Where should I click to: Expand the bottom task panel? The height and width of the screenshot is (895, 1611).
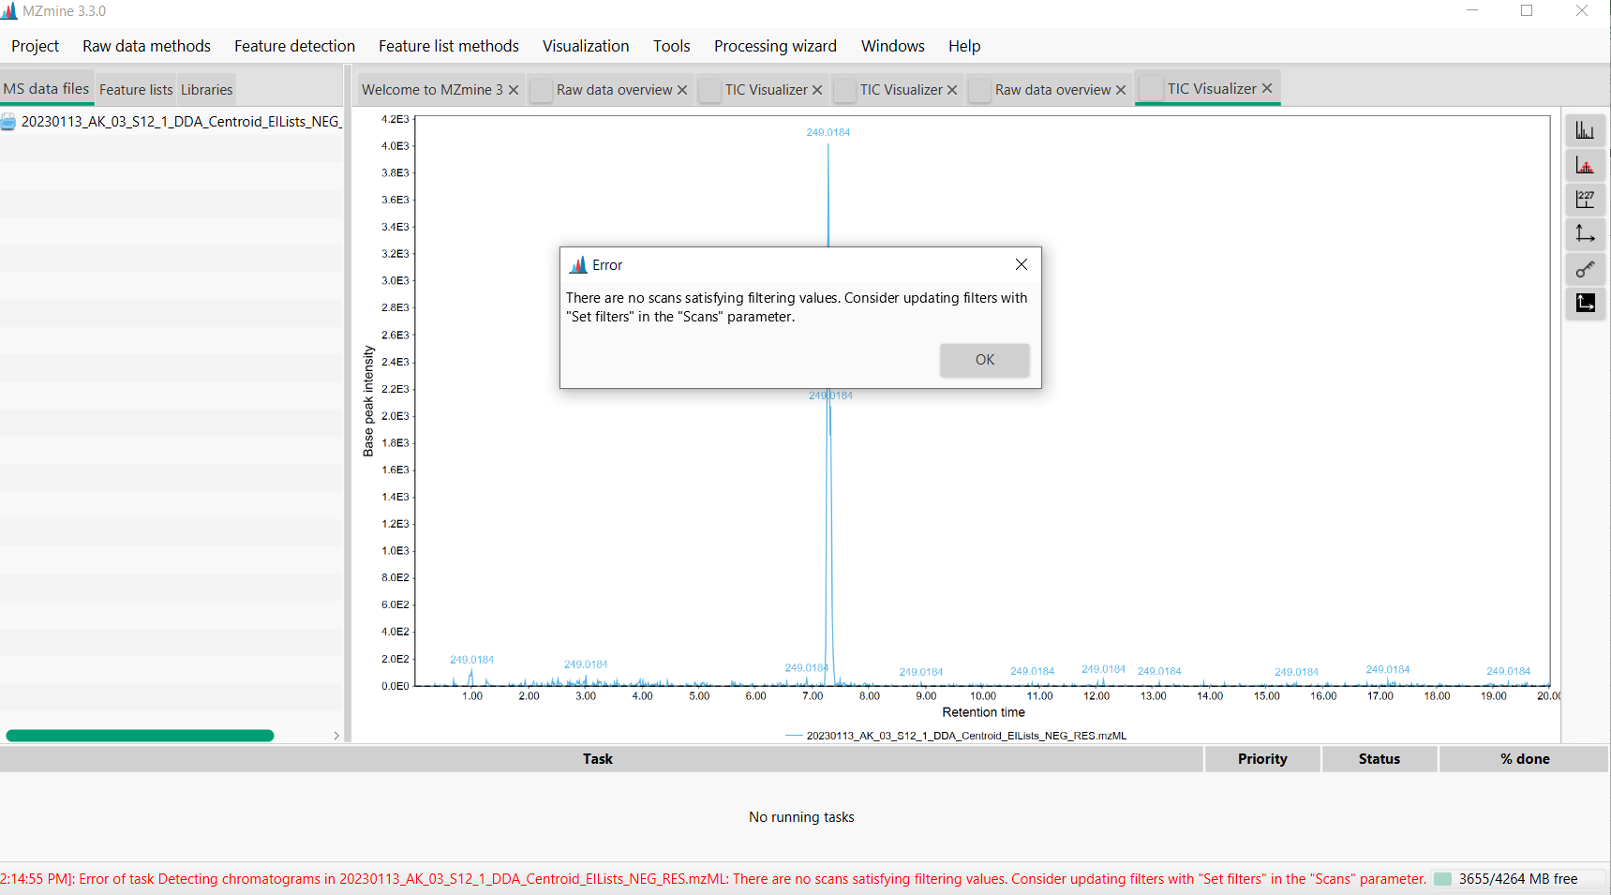point(336,736)
